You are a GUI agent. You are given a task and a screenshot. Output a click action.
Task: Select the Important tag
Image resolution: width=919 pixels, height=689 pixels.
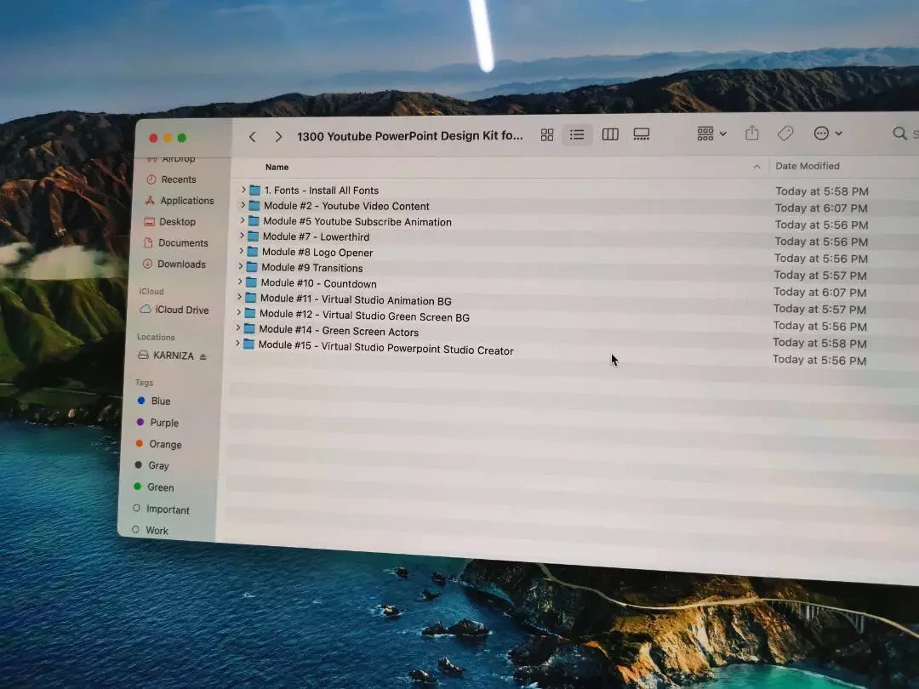coord(161,510)
